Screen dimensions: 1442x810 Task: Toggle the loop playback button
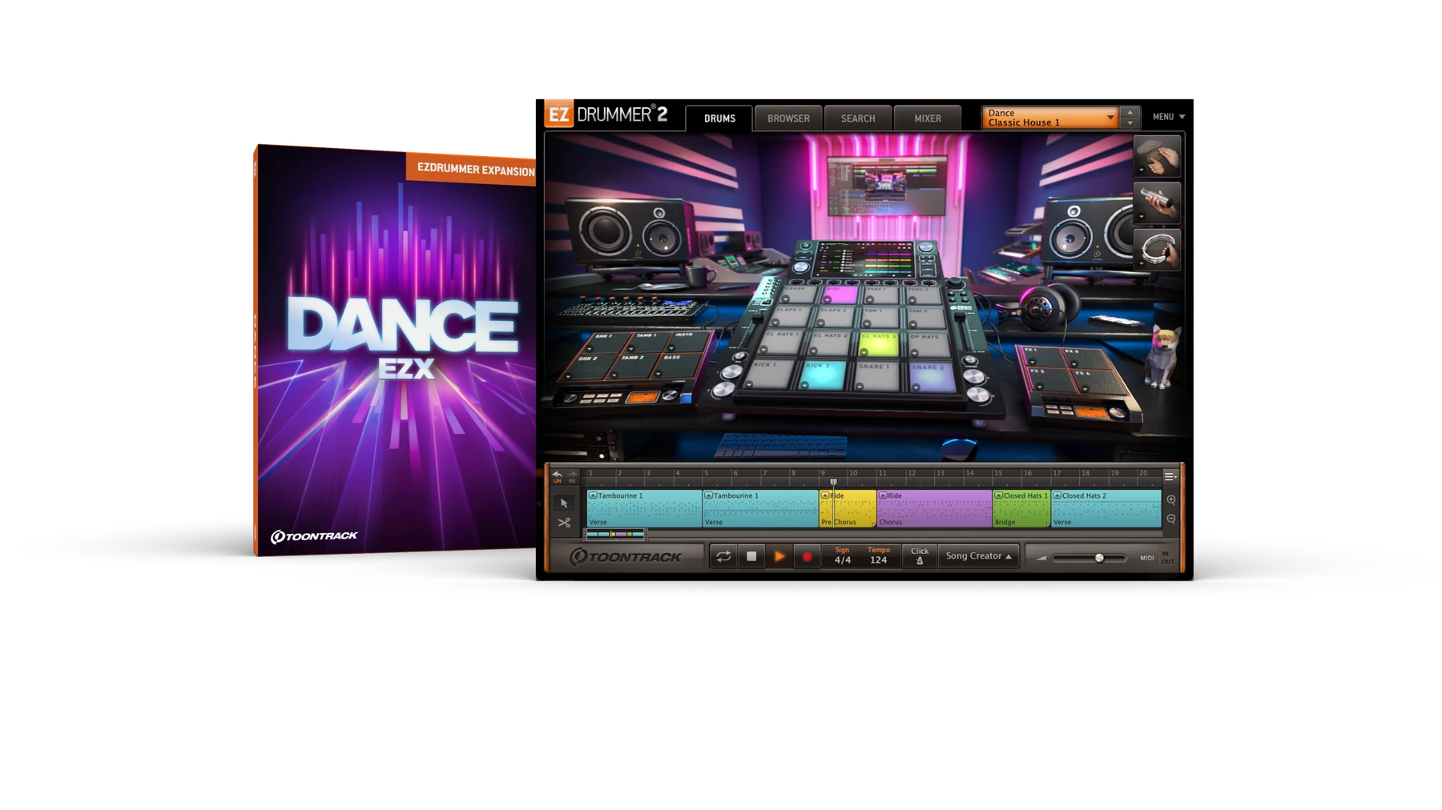(x=723, y=556)
